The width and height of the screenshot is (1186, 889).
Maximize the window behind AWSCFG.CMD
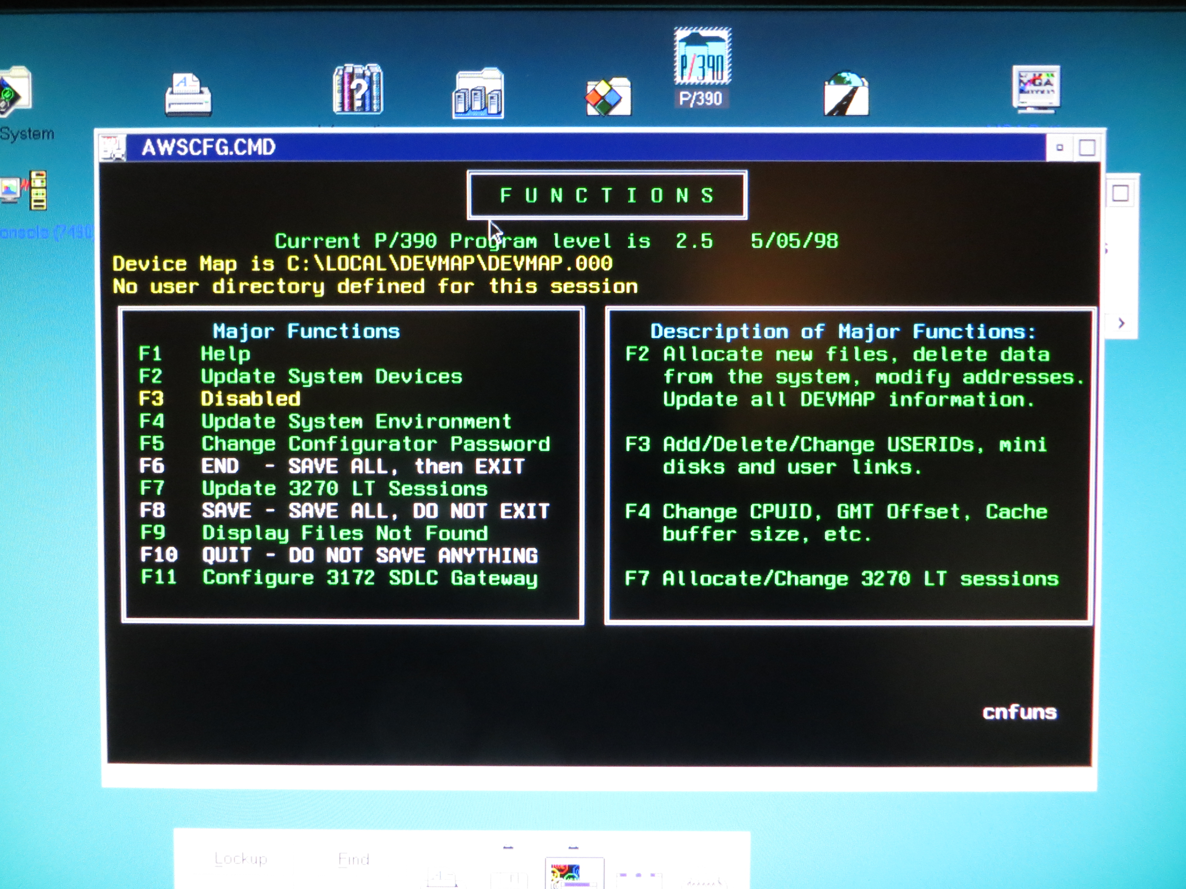pos(1120,193)
